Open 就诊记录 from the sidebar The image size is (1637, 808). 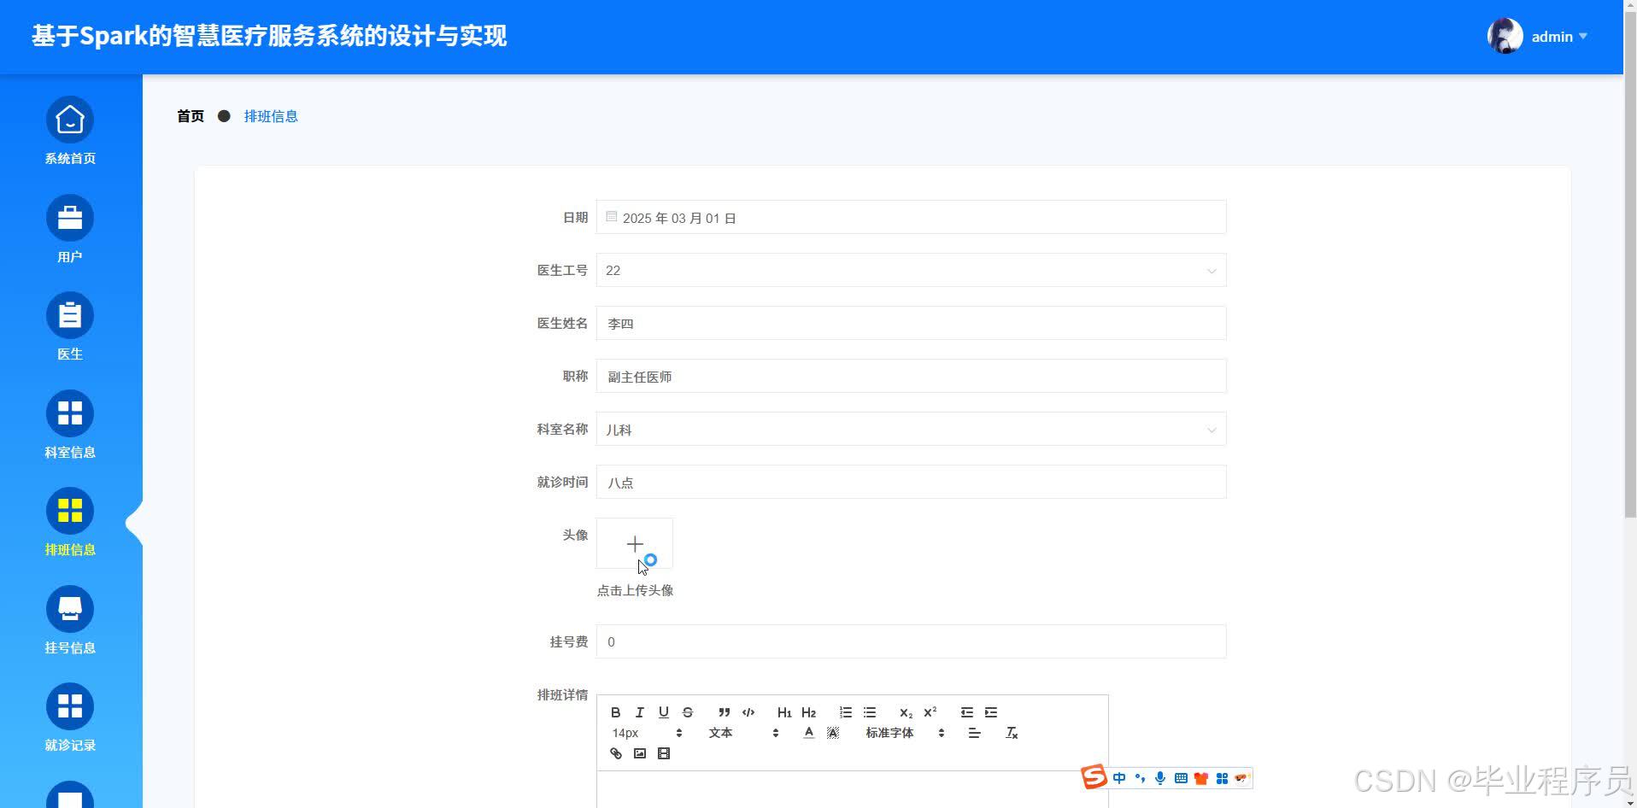(x=69, y=717)
